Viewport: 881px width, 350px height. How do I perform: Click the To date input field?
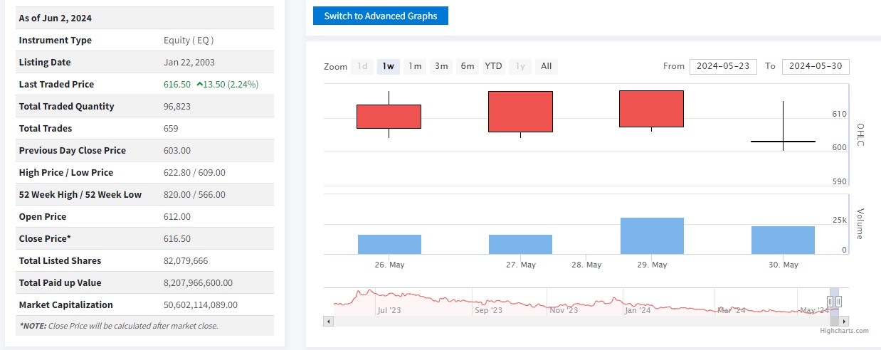pyautogui.click(x=815, y=66)
